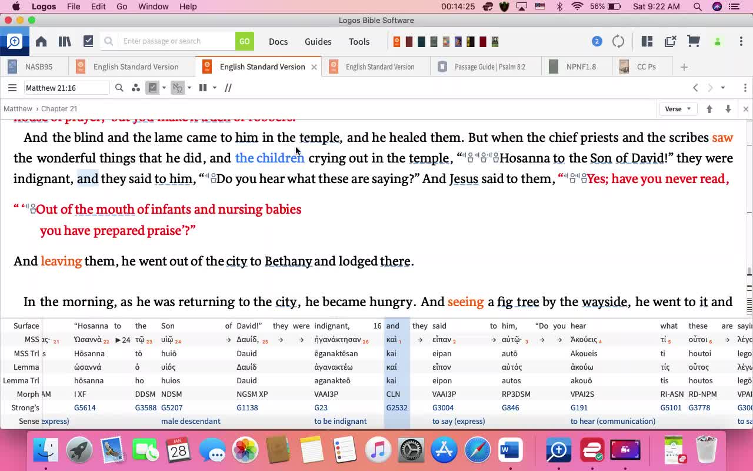Open the navigation history dropdown arrow
The image size is (753, 471).
pos(723,88)
